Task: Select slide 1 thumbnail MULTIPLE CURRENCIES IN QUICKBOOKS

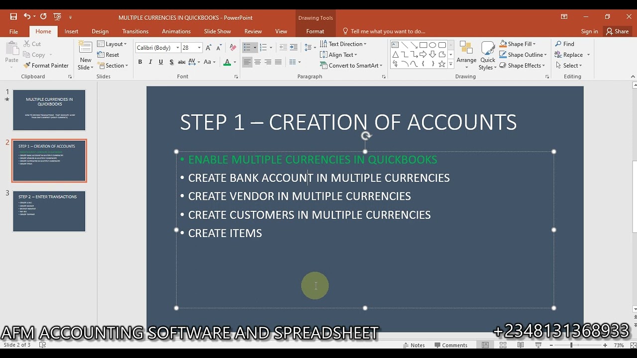Action: pos(49,110)
